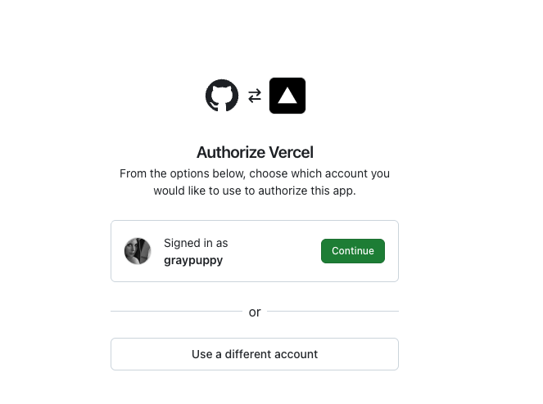The height and width of the screenshot is (404, 543).
Task: Click the "or" separator text
Action: coord(255,312)
